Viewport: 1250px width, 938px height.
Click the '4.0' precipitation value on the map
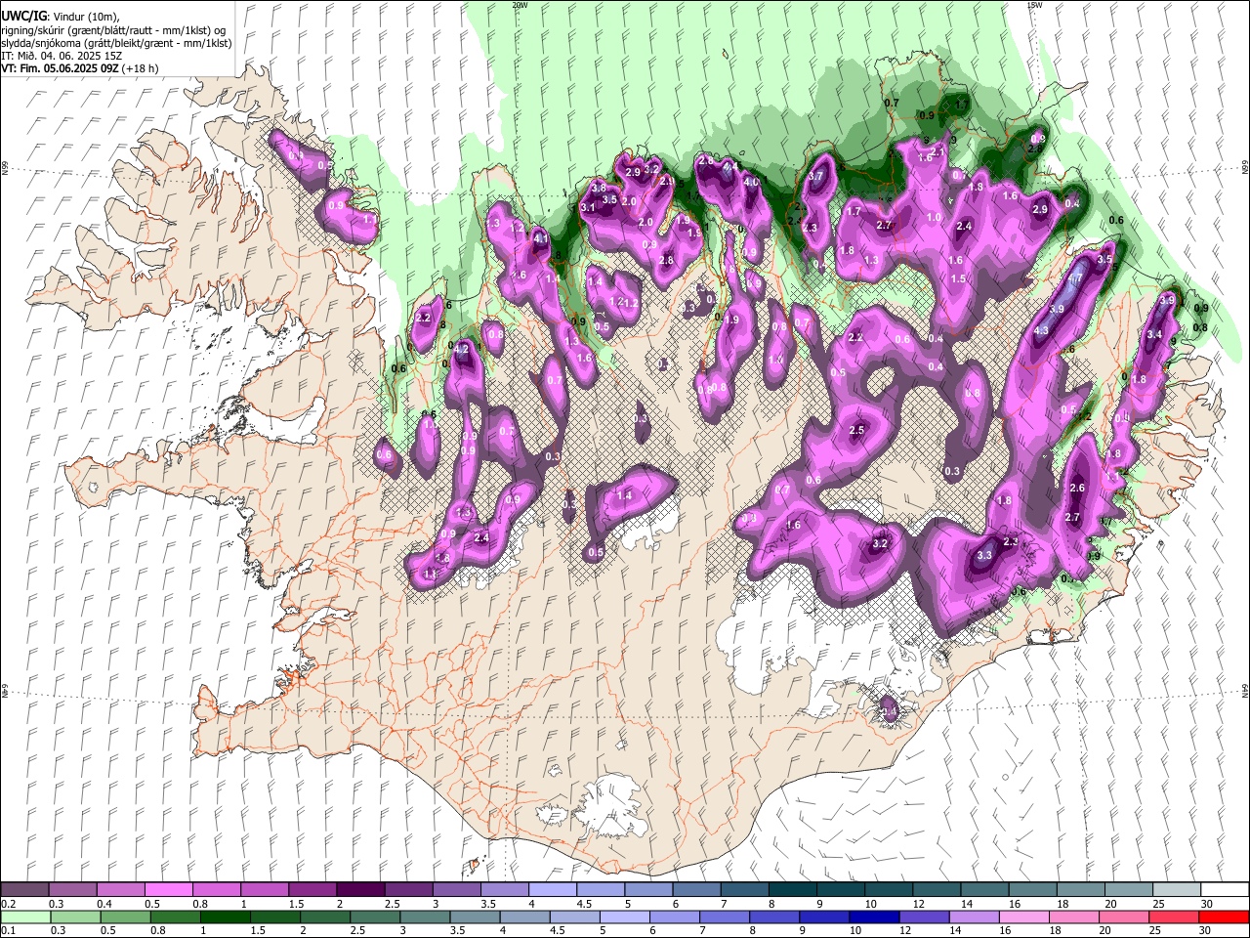752,182
